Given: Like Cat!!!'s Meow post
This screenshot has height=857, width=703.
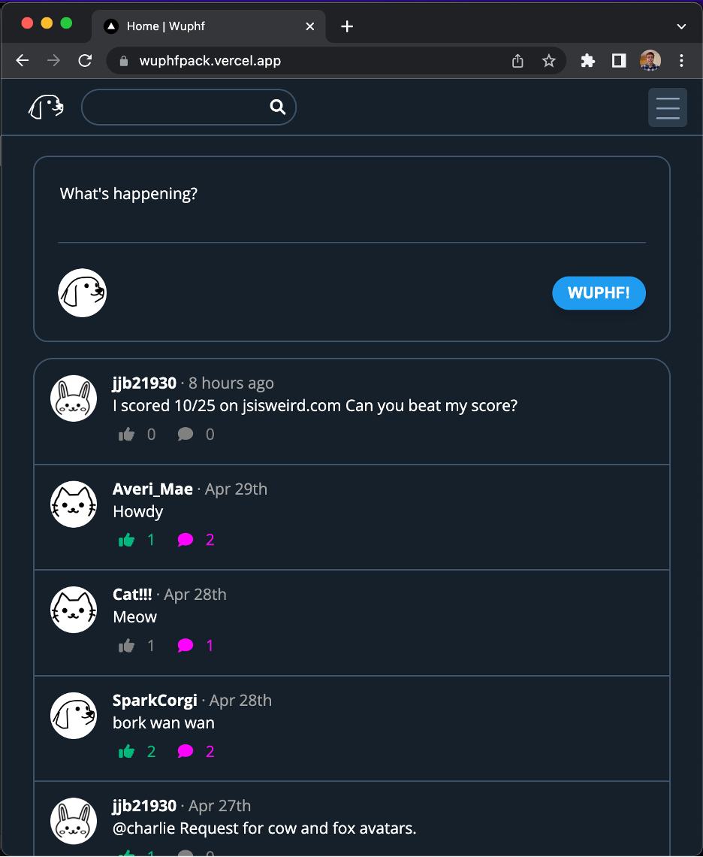Looking at the screenshot, I should [x=127, y=645].
